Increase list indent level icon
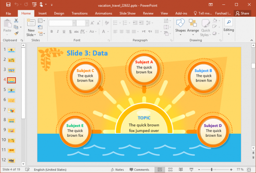 tap(141, 23)
